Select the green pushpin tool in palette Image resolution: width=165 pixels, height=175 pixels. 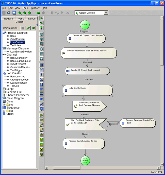[42, 28]
